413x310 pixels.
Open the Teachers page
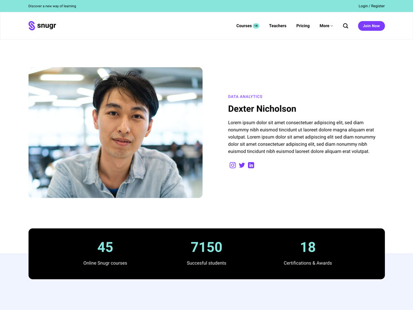click(278, 26)
